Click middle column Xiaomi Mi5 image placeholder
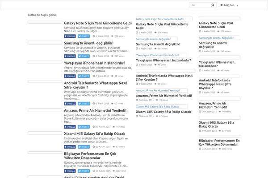This screenshot has height=178, width=268. (x=162, y=107)
